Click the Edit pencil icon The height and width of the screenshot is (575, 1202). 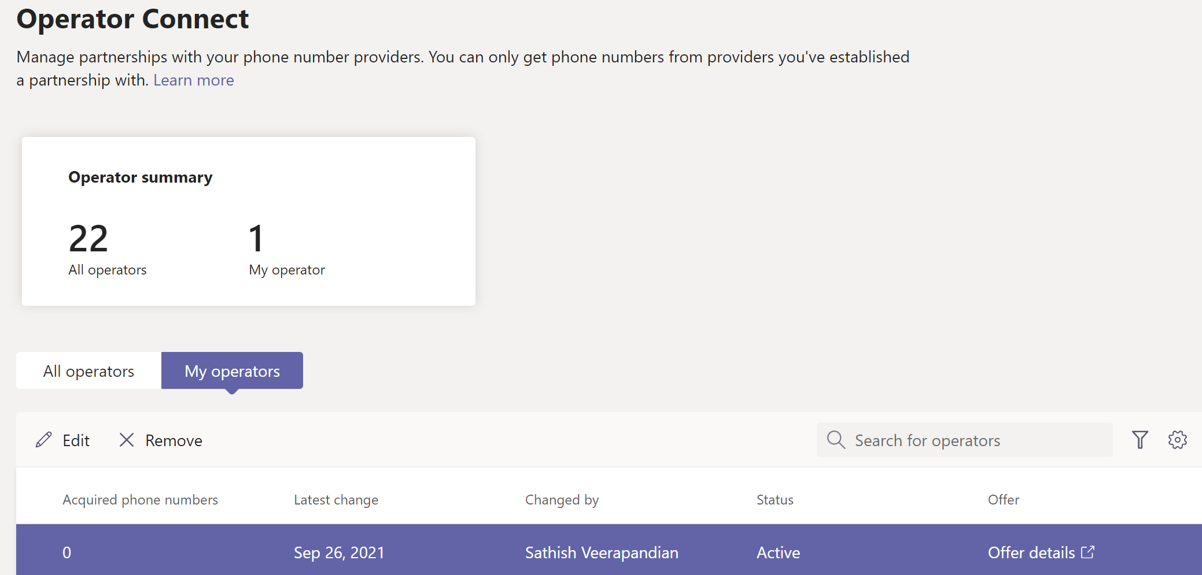pyautogui.click(x=43, y=440)
